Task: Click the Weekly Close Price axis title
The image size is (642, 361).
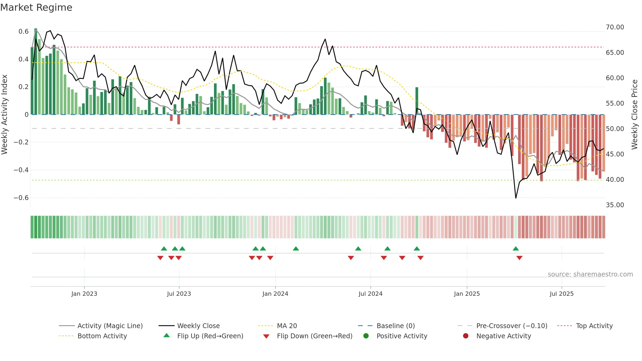Action: pos(635,114)
